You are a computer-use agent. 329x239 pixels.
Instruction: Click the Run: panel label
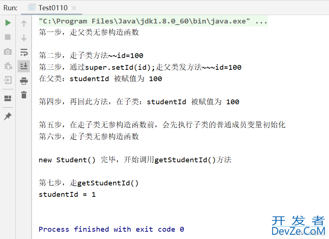[10, 8]
